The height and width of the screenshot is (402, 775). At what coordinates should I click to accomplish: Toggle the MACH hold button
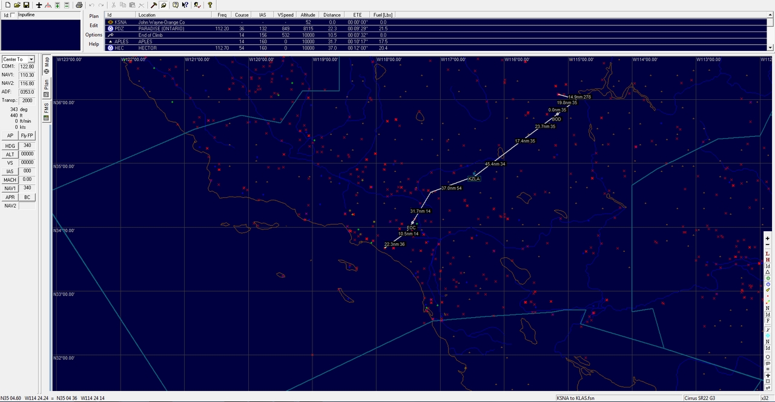pyautogui.click(x=10, y=180)
